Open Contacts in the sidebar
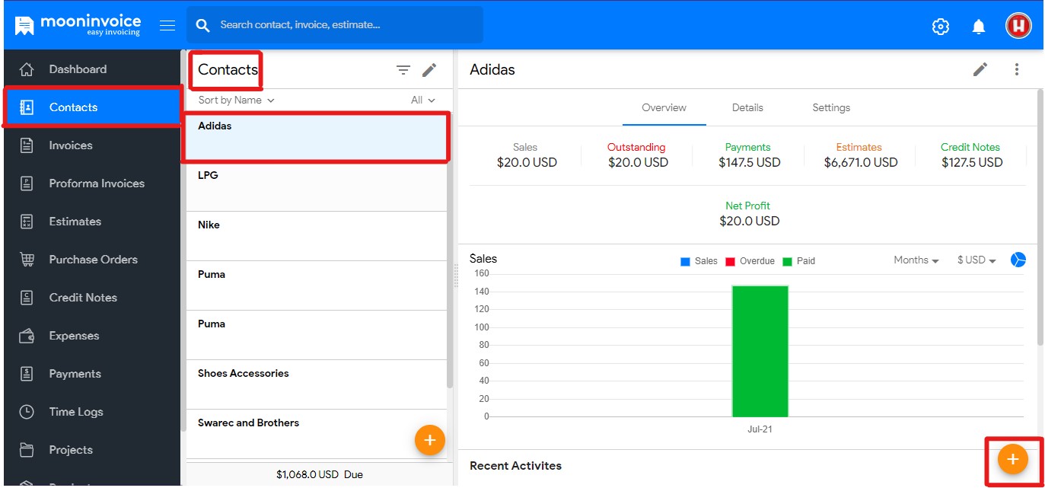This screenshot has width=1045, height=488. 92,107
